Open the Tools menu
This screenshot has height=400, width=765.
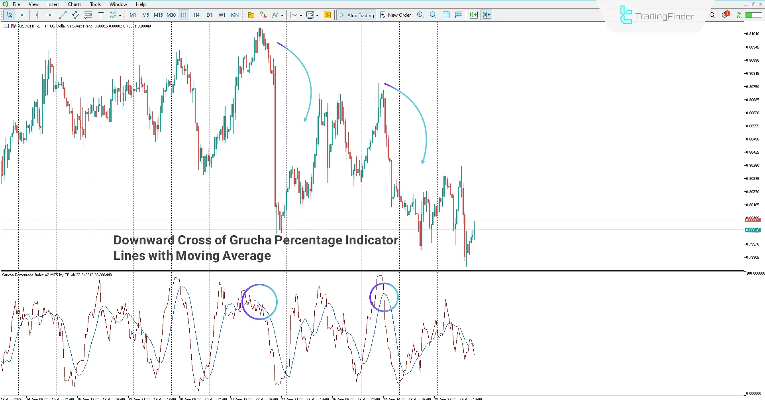95,4
